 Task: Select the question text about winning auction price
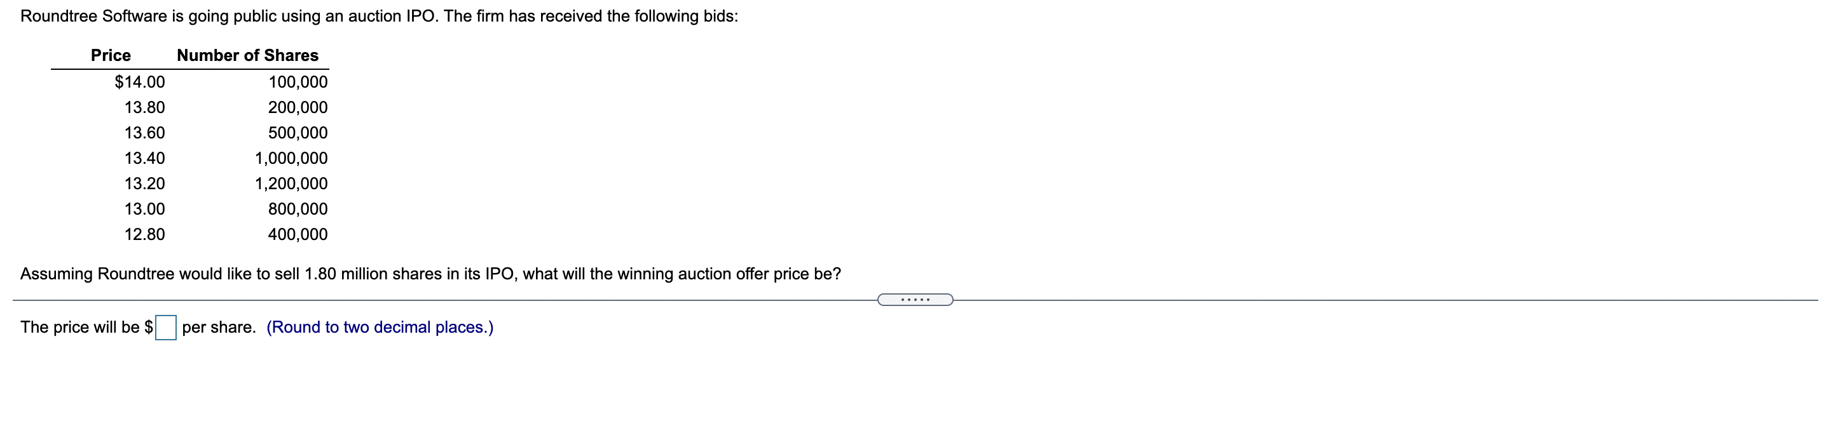point(431,273)
